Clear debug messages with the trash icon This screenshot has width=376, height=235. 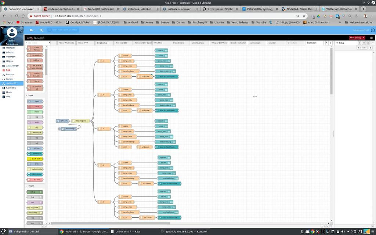click(x=370, y=48)
